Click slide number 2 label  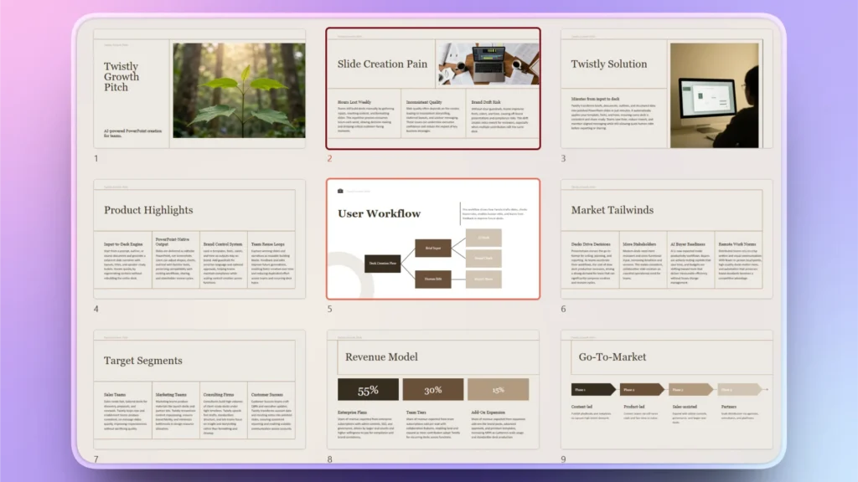click(x=329, y=158)
